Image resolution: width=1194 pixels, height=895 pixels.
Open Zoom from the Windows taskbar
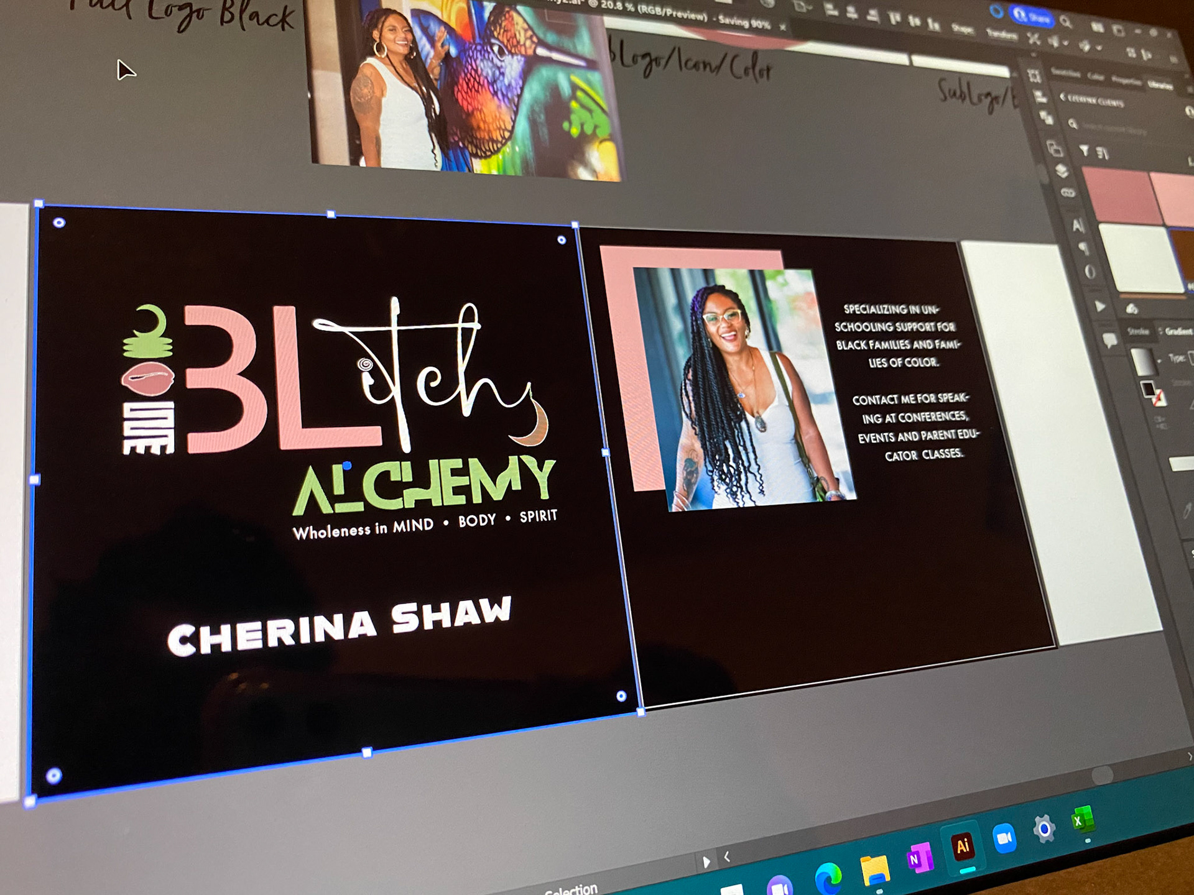click(1004, 840)
